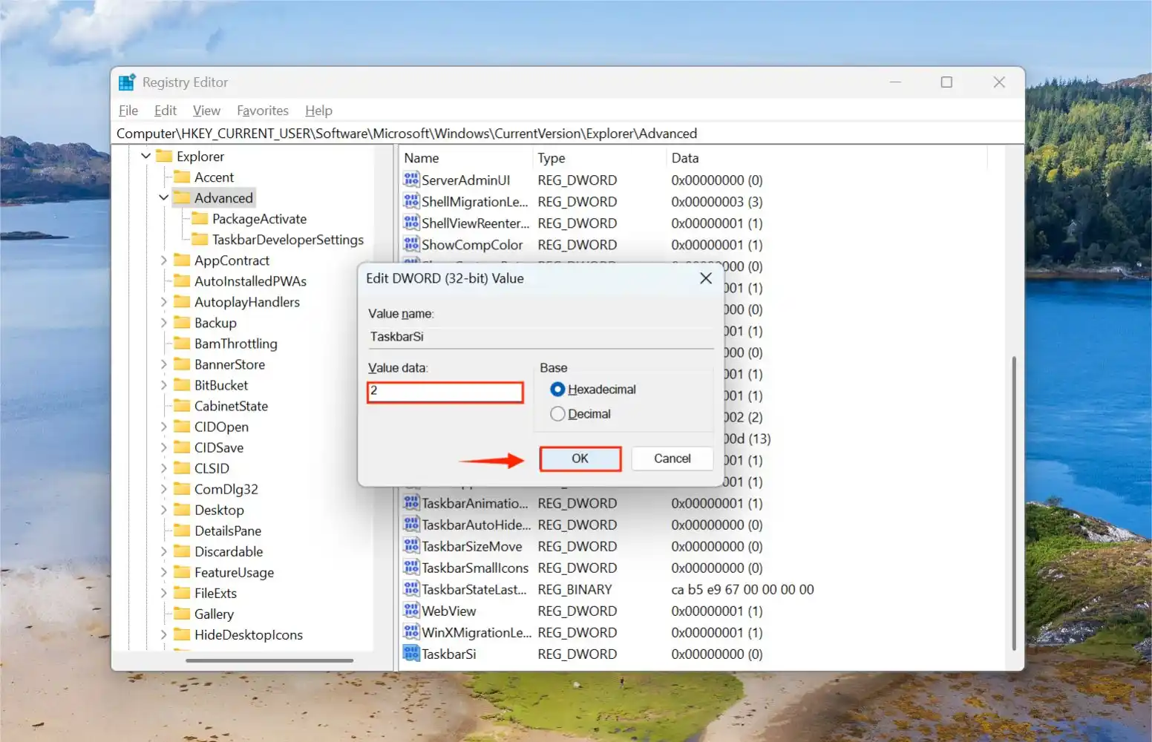Image resolution: width=1152 pixels, height=742 pixels.
Task: Collapse the Advanced tree node
Action: coord(164,197)
